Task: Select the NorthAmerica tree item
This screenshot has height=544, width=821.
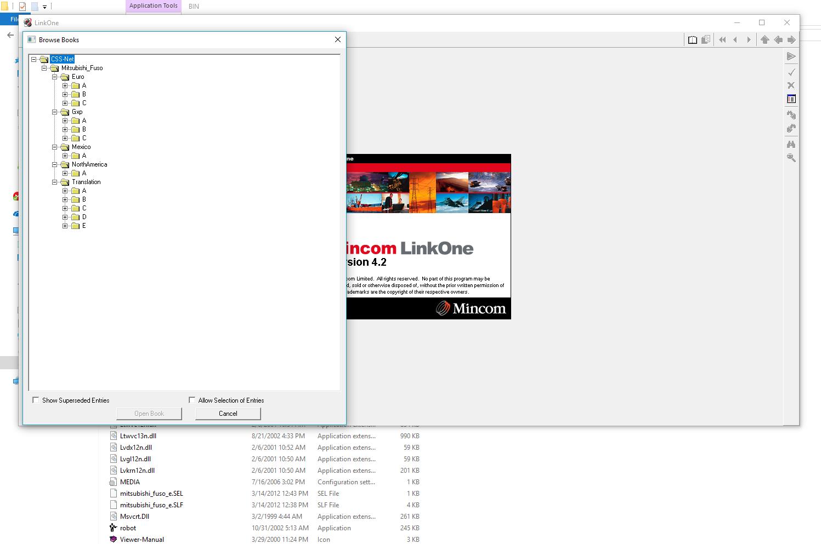Action: pos(89,164)
